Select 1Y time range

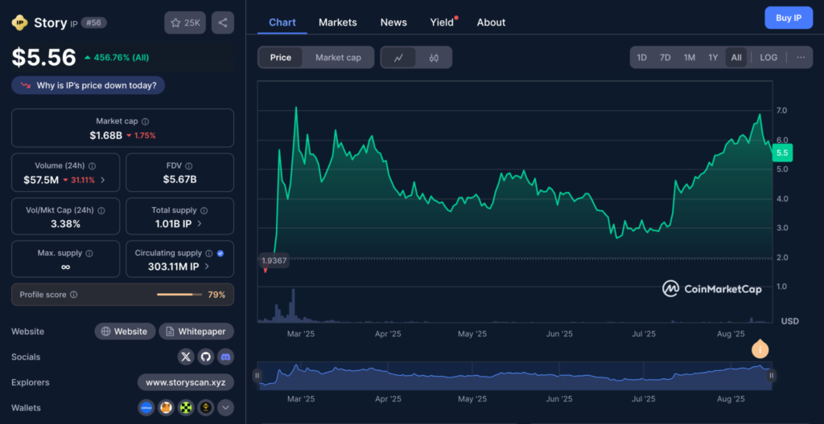tap(713, 58)
